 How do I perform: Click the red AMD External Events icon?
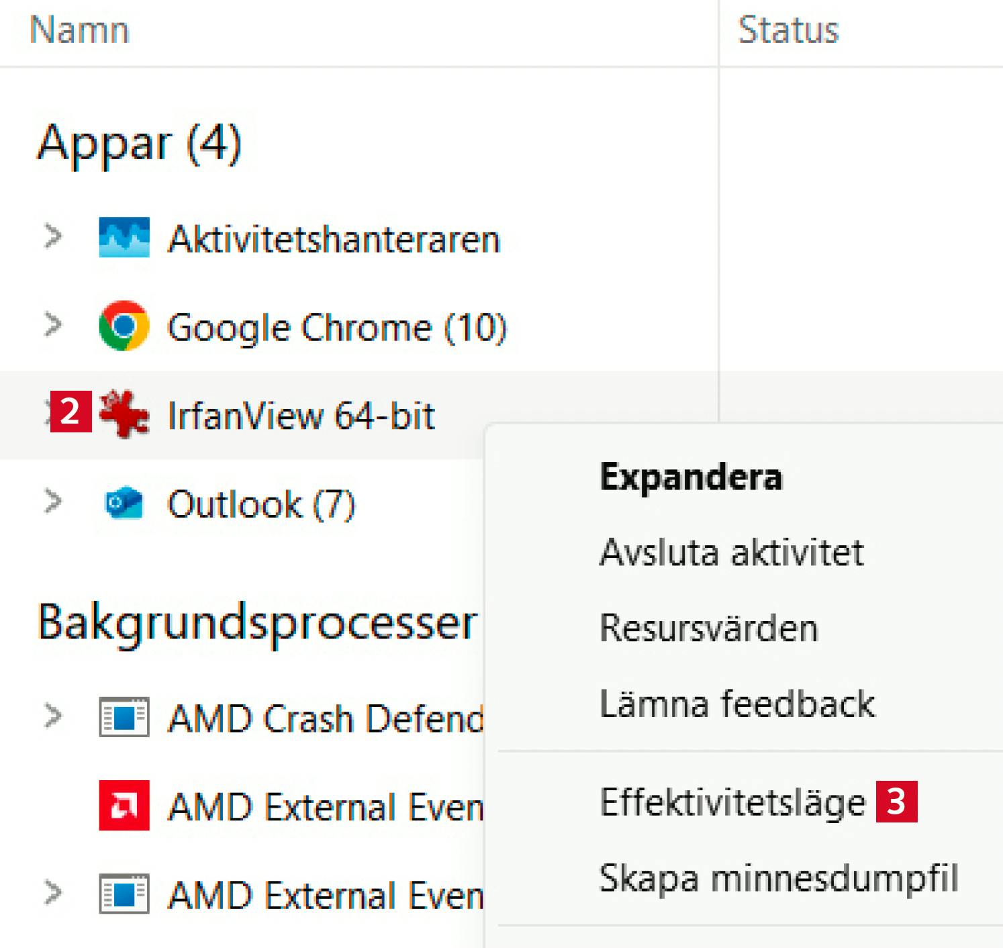coord(124,805)
